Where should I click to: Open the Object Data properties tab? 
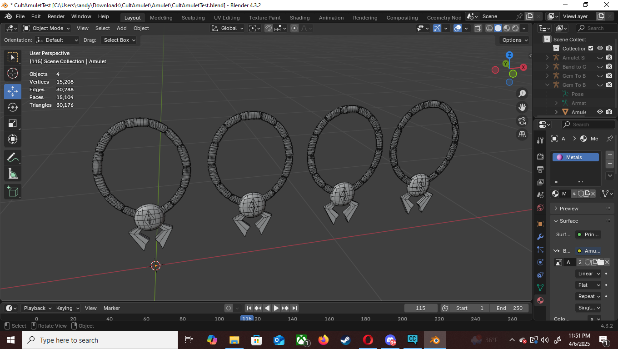coord(540,288)
